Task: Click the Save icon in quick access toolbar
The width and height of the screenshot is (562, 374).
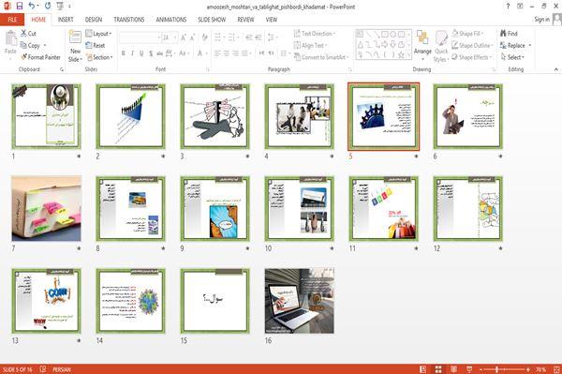Action: (20, 7)
